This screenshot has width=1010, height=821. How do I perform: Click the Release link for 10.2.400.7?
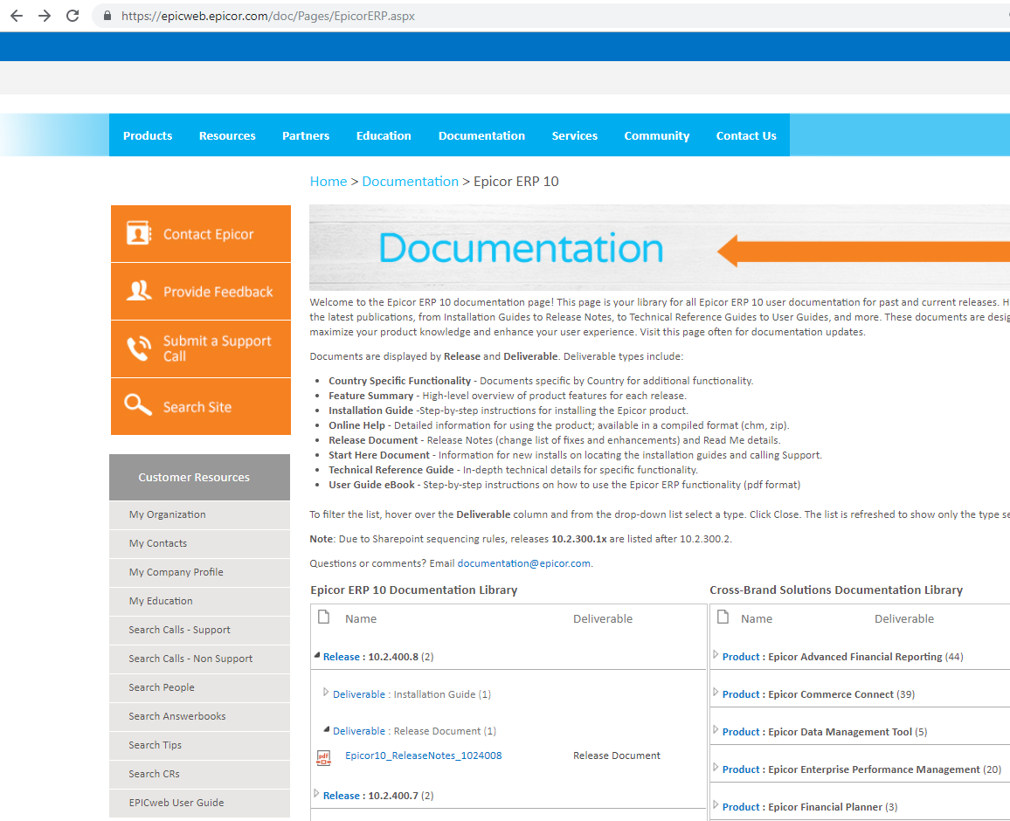point(342,796)
